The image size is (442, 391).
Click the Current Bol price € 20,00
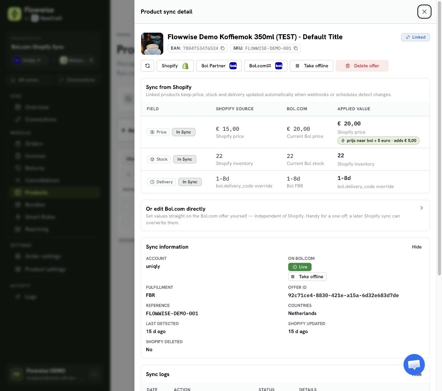298,129
